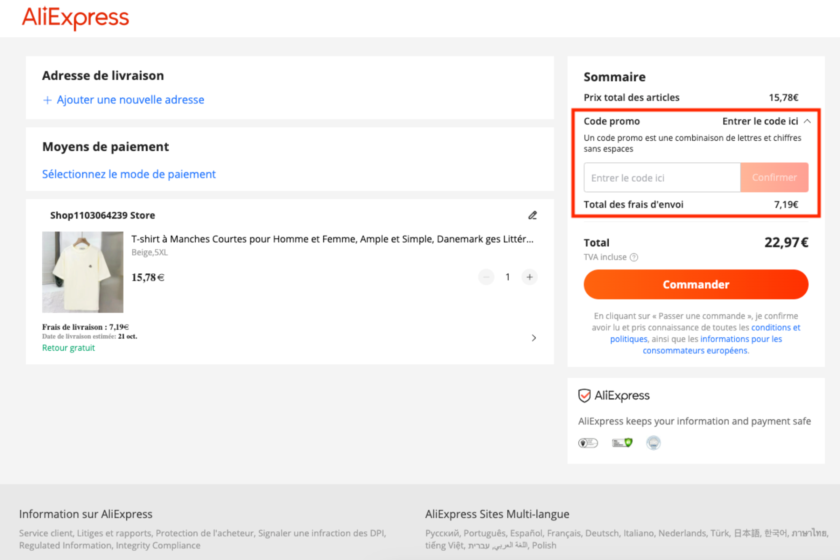
Task: Click the AliExpress shield protection icon
Action: click(584, 396)
